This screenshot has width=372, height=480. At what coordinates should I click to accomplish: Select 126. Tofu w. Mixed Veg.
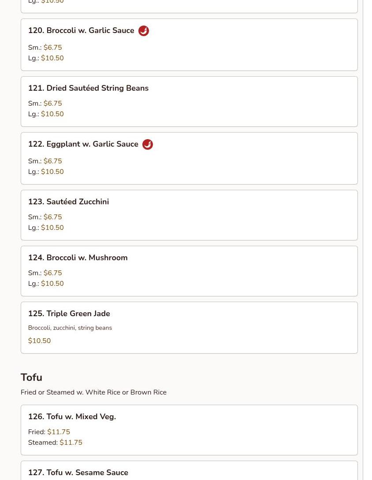[x=72, y=417]
